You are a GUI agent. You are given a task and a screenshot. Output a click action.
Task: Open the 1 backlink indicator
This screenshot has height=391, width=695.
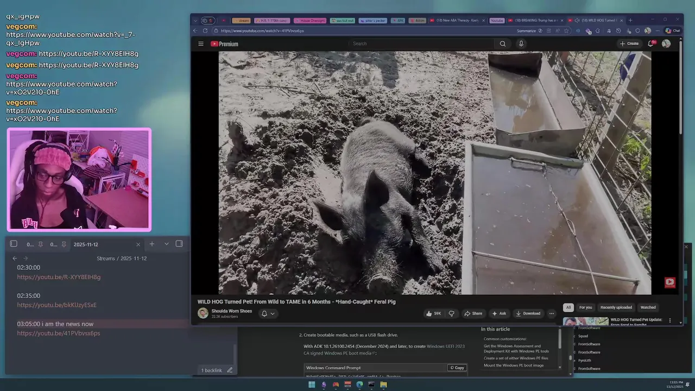pyautogui.click(x=212, y=370)
